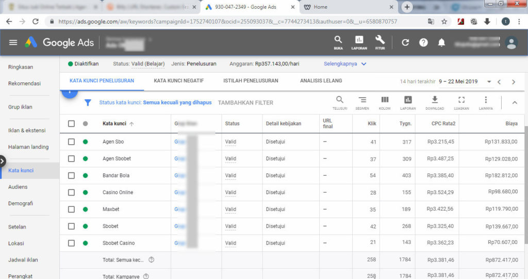
Task: Open the KOLOM columns icon
Action: click(385, 102)
